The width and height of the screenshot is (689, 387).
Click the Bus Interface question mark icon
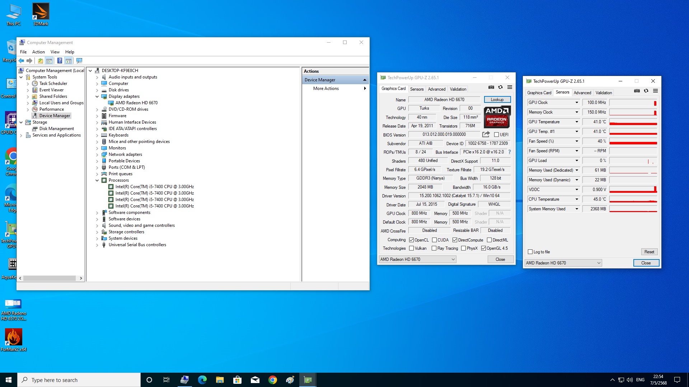click(x=510, y=152)
